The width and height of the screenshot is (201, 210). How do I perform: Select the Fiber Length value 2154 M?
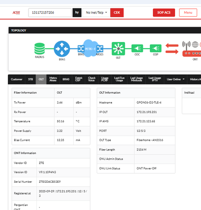(x=142, y=150)
